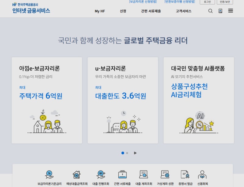Open the u-보금자리론 card illustration
244x187 pixels.
pos(123,122)
